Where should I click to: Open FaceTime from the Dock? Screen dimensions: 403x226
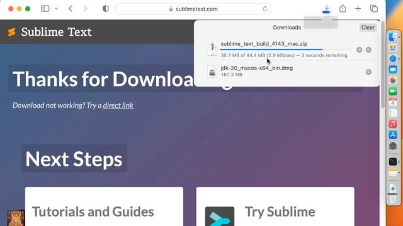click(x=393, y=92)
